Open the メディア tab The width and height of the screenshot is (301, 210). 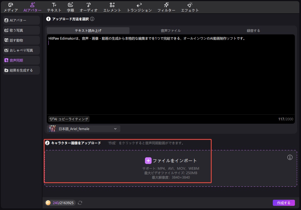tap(11, 7)
